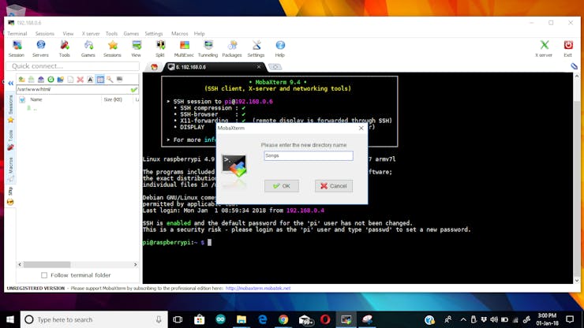Image resolution: width=584 pixels, height=328 pixels.
Task: Click the Name column header
Action: pos(36,99)
